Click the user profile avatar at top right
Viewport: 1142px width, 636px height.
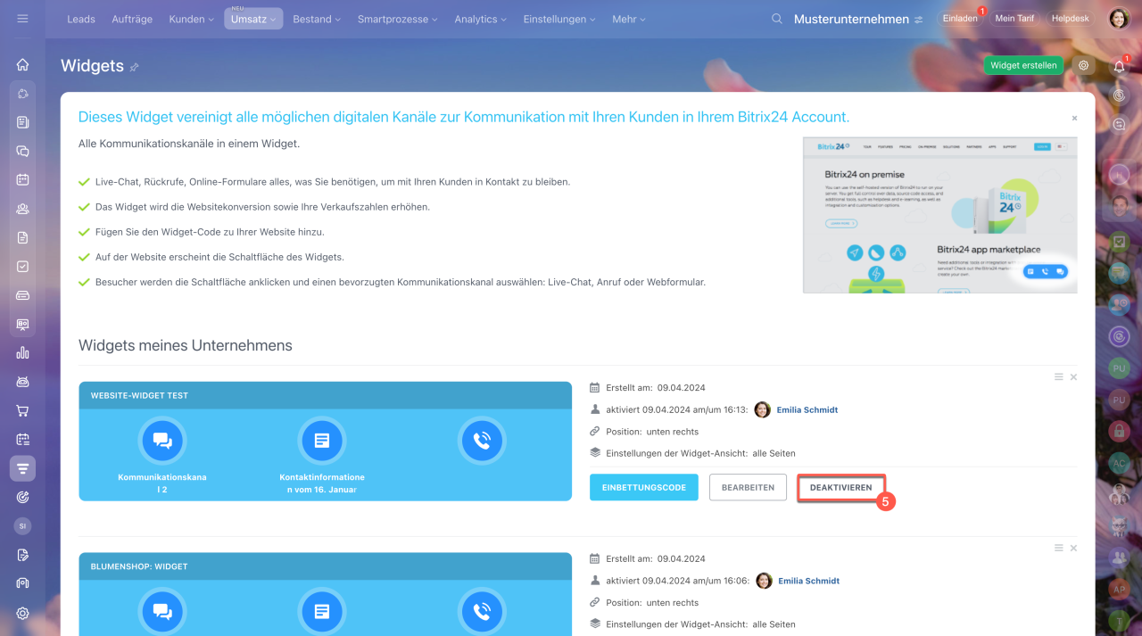coord(1119,19)
